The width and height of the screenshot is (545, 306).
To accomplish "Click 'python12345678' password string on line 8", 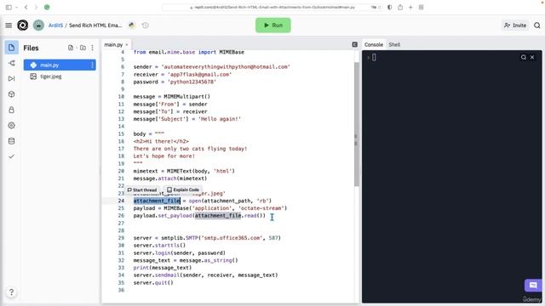I will pos(192,82).
